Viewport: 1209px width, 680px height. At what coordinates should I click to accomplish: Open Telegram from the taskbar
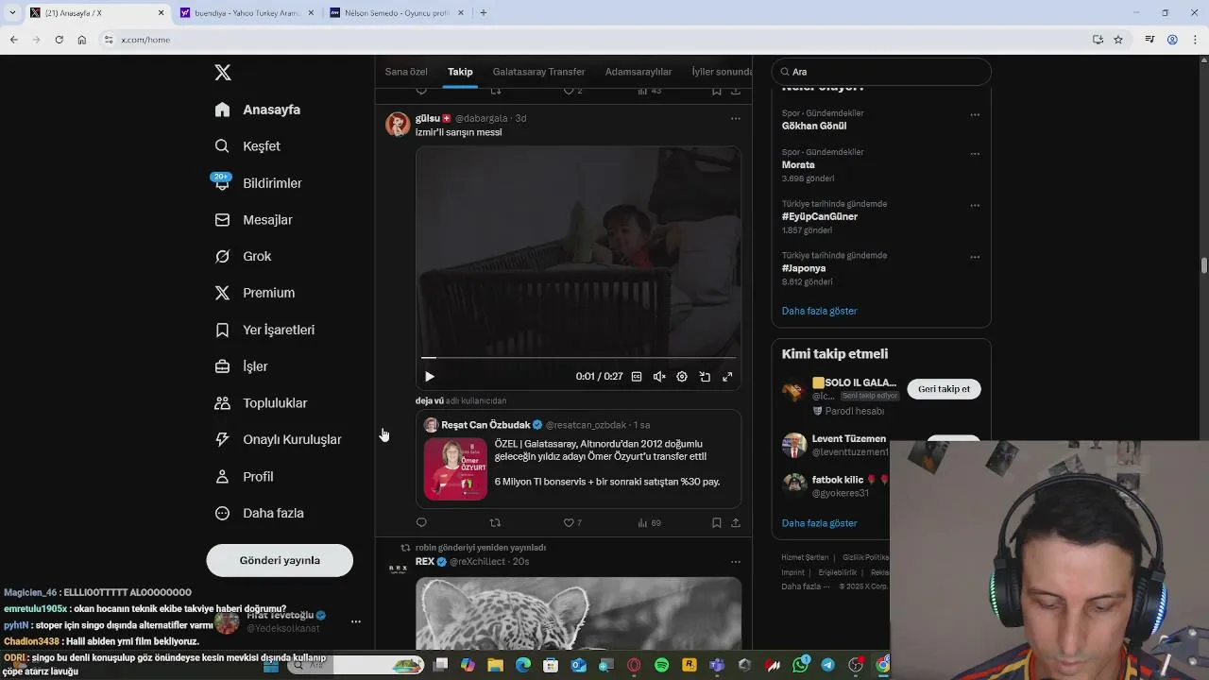coord(828,666)
